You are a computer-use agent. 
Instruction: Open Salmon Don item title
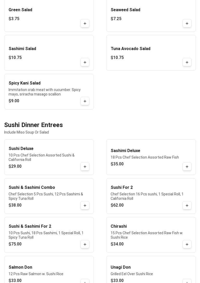[x=20, y=267]
